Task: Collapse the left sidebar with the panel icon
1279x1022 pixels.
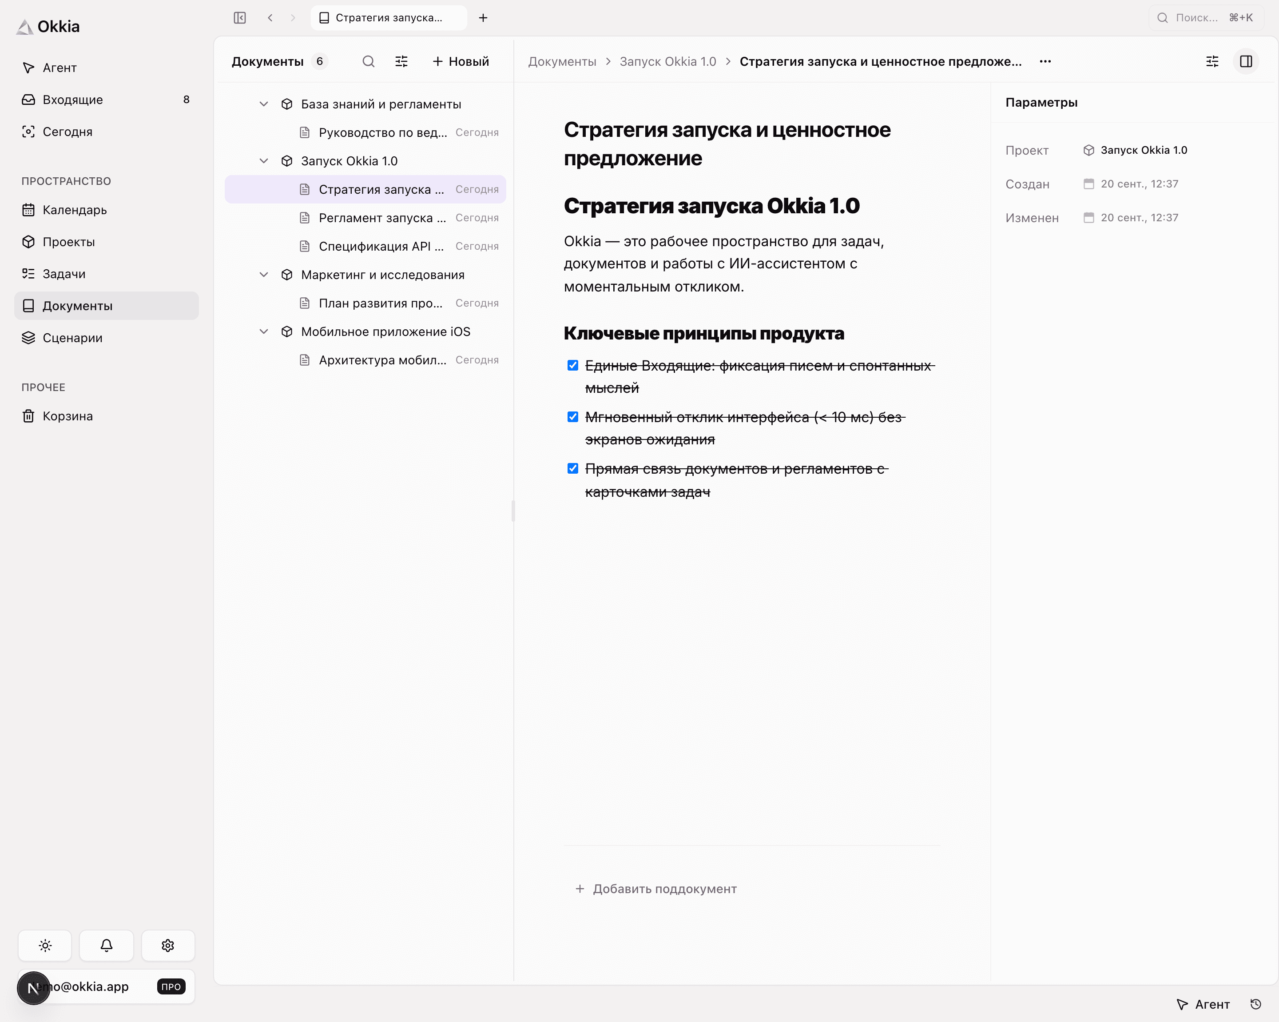Action: (240, 18)
